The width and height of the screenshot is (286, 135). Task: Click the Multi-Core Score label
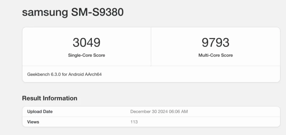215,55
